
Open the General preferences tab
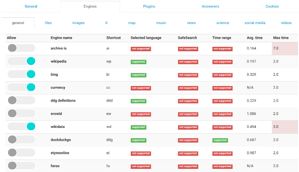pos(31,6)
